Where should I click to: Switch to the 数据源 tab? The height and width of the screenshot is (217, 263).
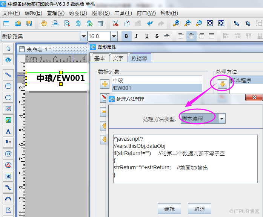tap(139, 58)
